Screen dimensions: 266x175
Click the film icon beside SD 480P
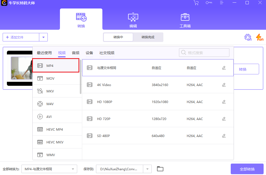click(x=90, y=136)
